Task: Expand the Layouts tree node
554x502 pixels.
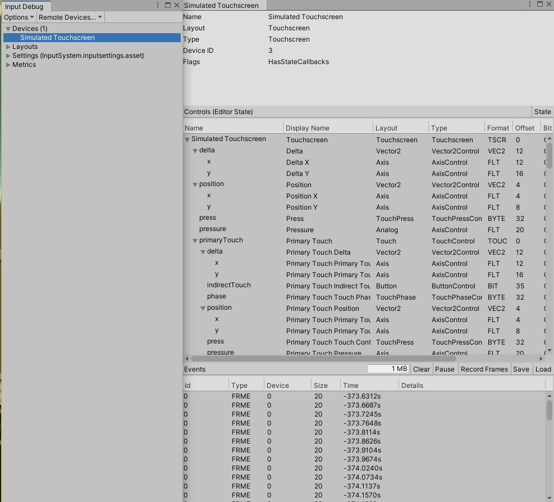Action: (8, 47)
